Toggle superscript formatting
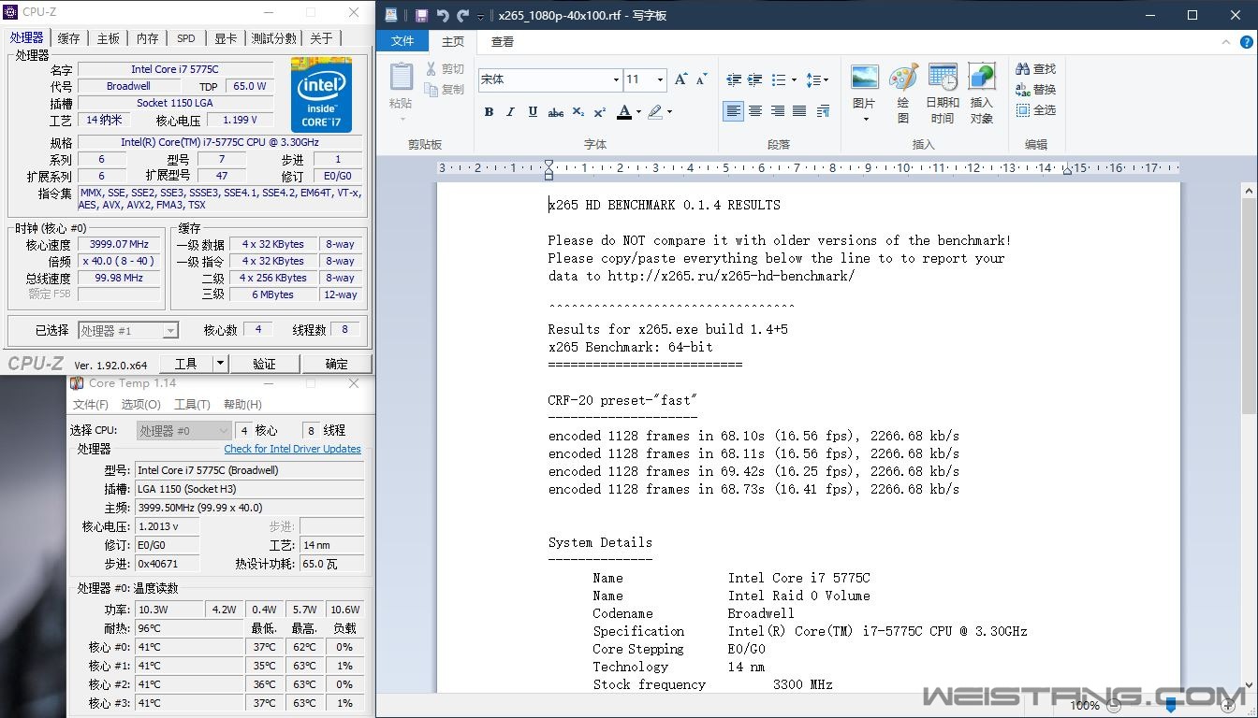1258x718 pixels. pyautogui.click(x=600, y=111)
